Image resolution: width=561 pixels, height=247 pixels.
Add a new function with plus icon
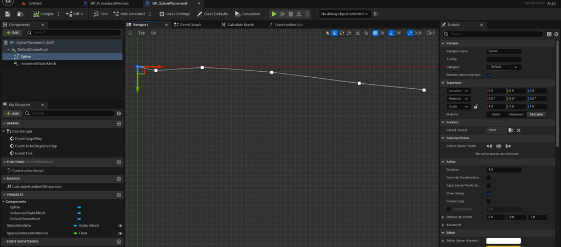119,162
